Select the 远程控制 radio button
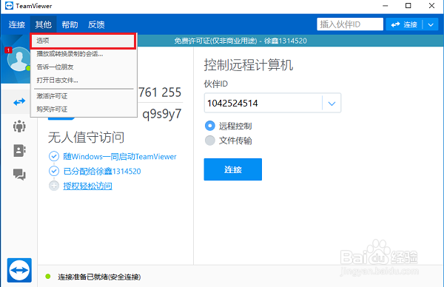 click(x=210, y=126)
